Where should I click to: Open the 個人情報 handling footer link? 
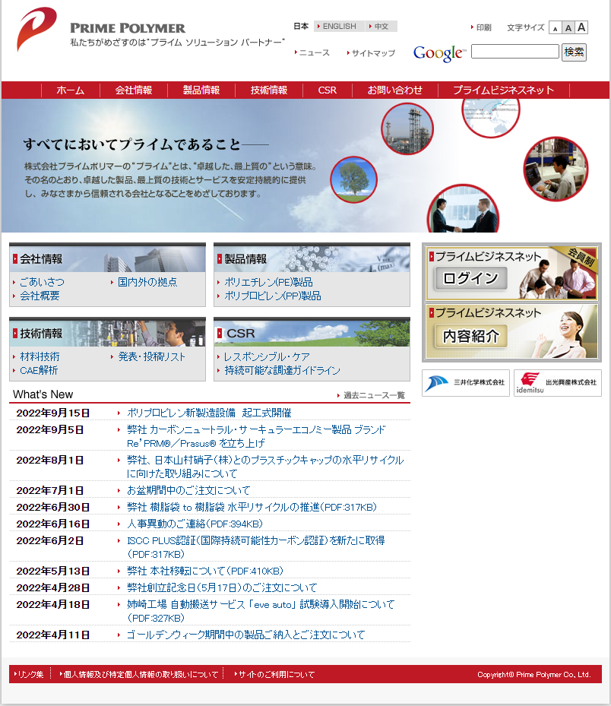point(141,675)
